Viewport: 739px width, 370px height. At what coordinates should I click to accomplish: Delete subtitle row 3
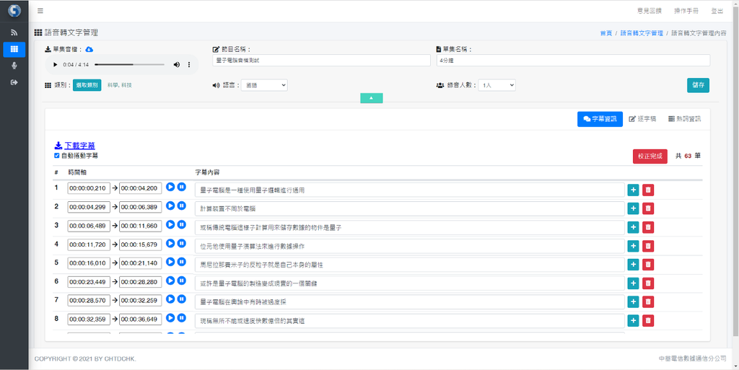[648, 227]
